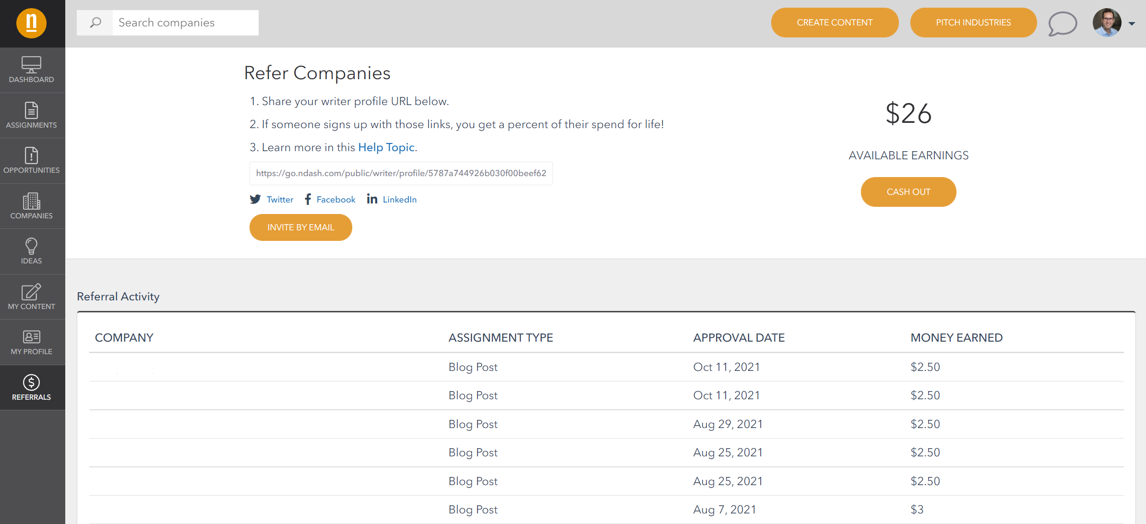Screen dimensions: 1146x524
Task: Cash out available earnings
Action: (908, 191)
